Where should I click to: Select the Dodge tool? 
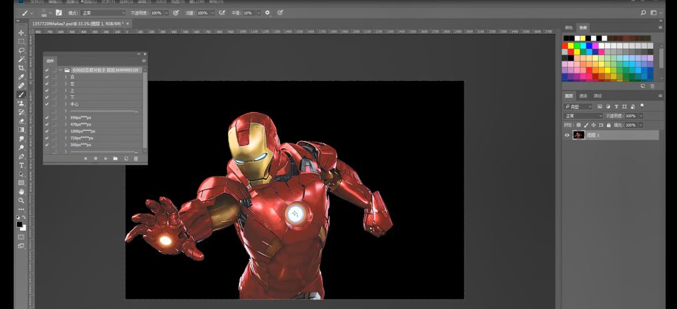(21, 147)
